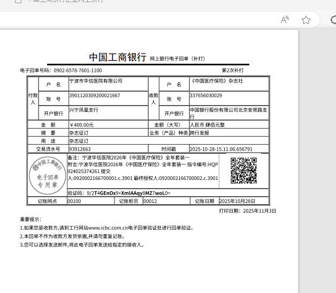The height and width of the screenshot is (293, 336).
Task: Click the verification code text line
Action: tap(119, 192)
